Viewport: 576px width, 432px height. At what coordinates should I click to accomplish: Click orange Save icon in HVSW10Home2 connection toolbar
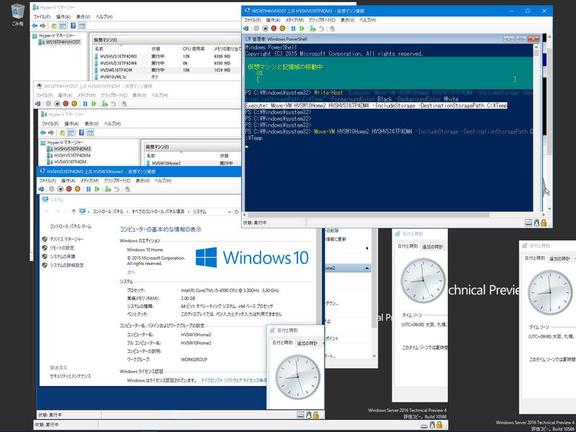coord(78,189)
